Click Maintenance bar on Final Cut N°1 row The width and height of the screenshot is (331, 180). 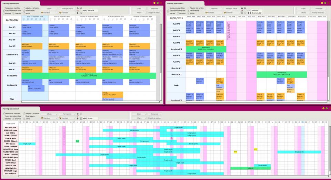tap(89, 76)
